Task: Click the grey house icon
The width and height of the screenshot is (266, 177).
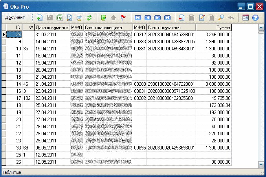Action: click(x=113, y=18)
